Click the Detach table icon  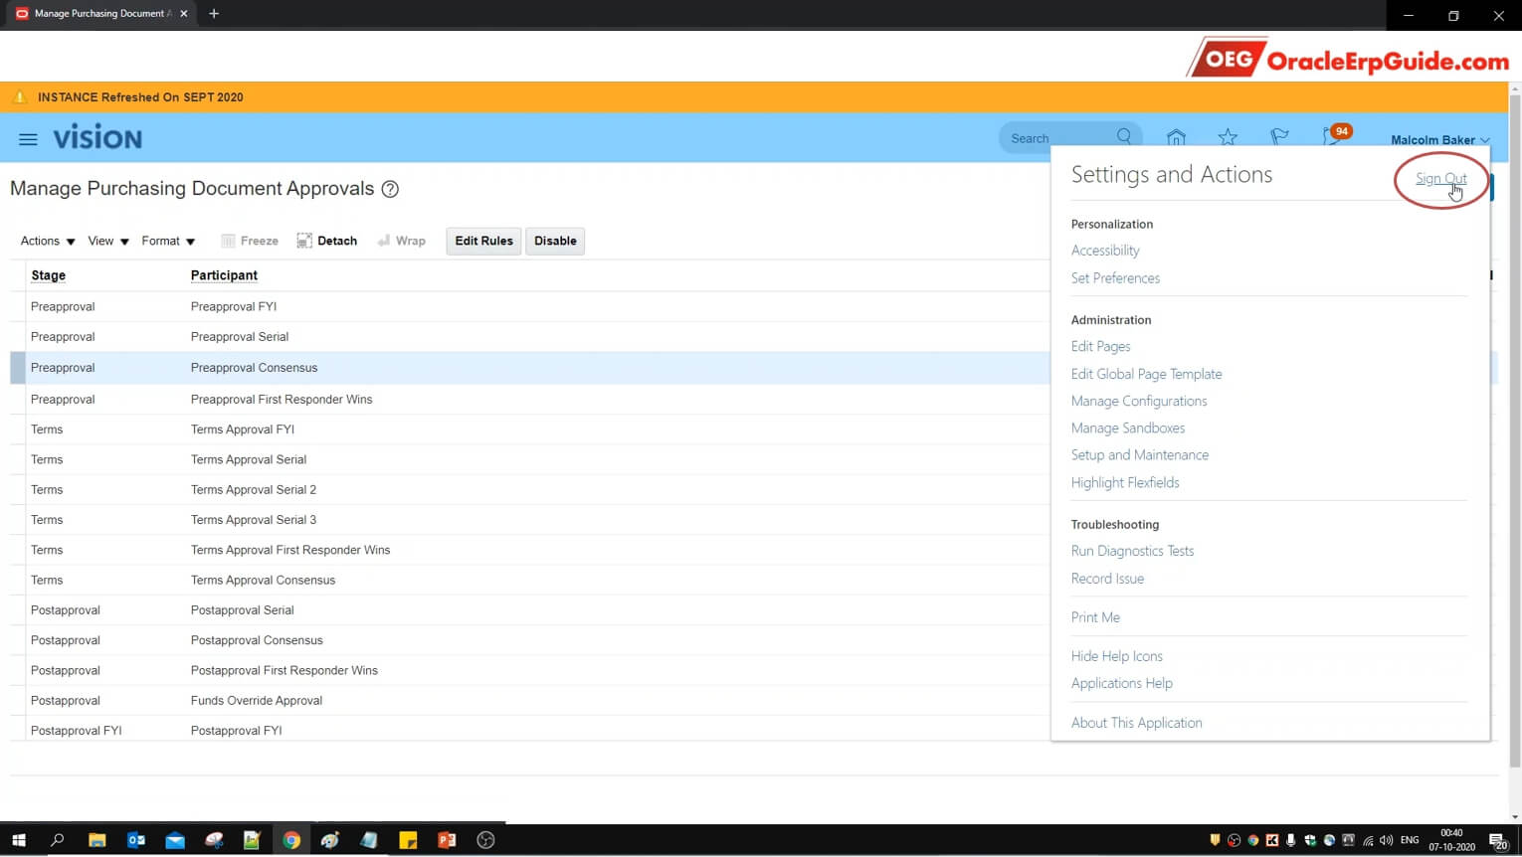tap(304, 241)
